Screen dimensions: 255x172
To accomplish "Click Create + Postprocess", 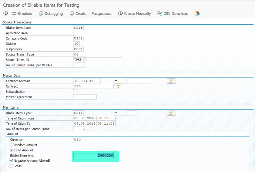I will click(90, 13).
